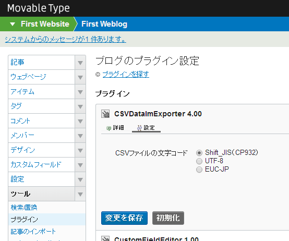This screenshot has height=241, width=289.
Task: Expand the デザイン menu arrow
Action: [80, 150]
